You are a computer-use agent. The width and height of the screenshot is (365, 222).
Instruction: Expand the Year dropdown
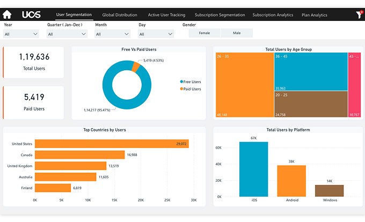[x=21, y=34]
